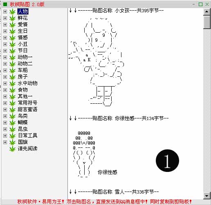Click the leaf icon beside 蝴蝶
Image resolution: width=211 pixels, height=205 pixels.
(x=12, y=123)
